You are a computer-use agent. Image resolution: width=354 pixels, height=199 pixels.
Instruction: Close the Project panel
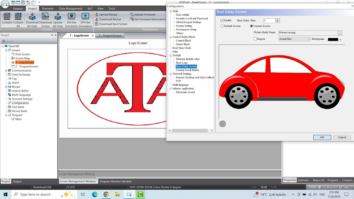coord(55,35)
